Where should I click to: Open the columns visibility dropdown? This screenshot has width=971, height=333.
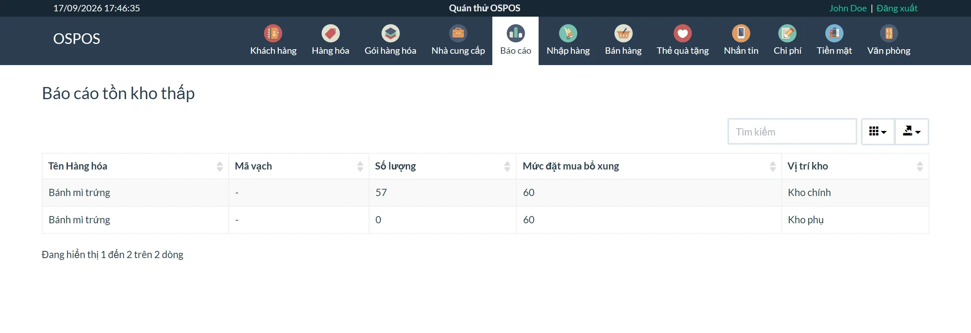[x=878, y=132]
